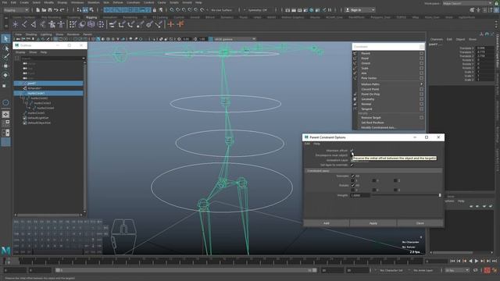The image size is (500, 281).
Task: Click the Create IK Handle shelf icon
Action: click(x=33, y=24)
